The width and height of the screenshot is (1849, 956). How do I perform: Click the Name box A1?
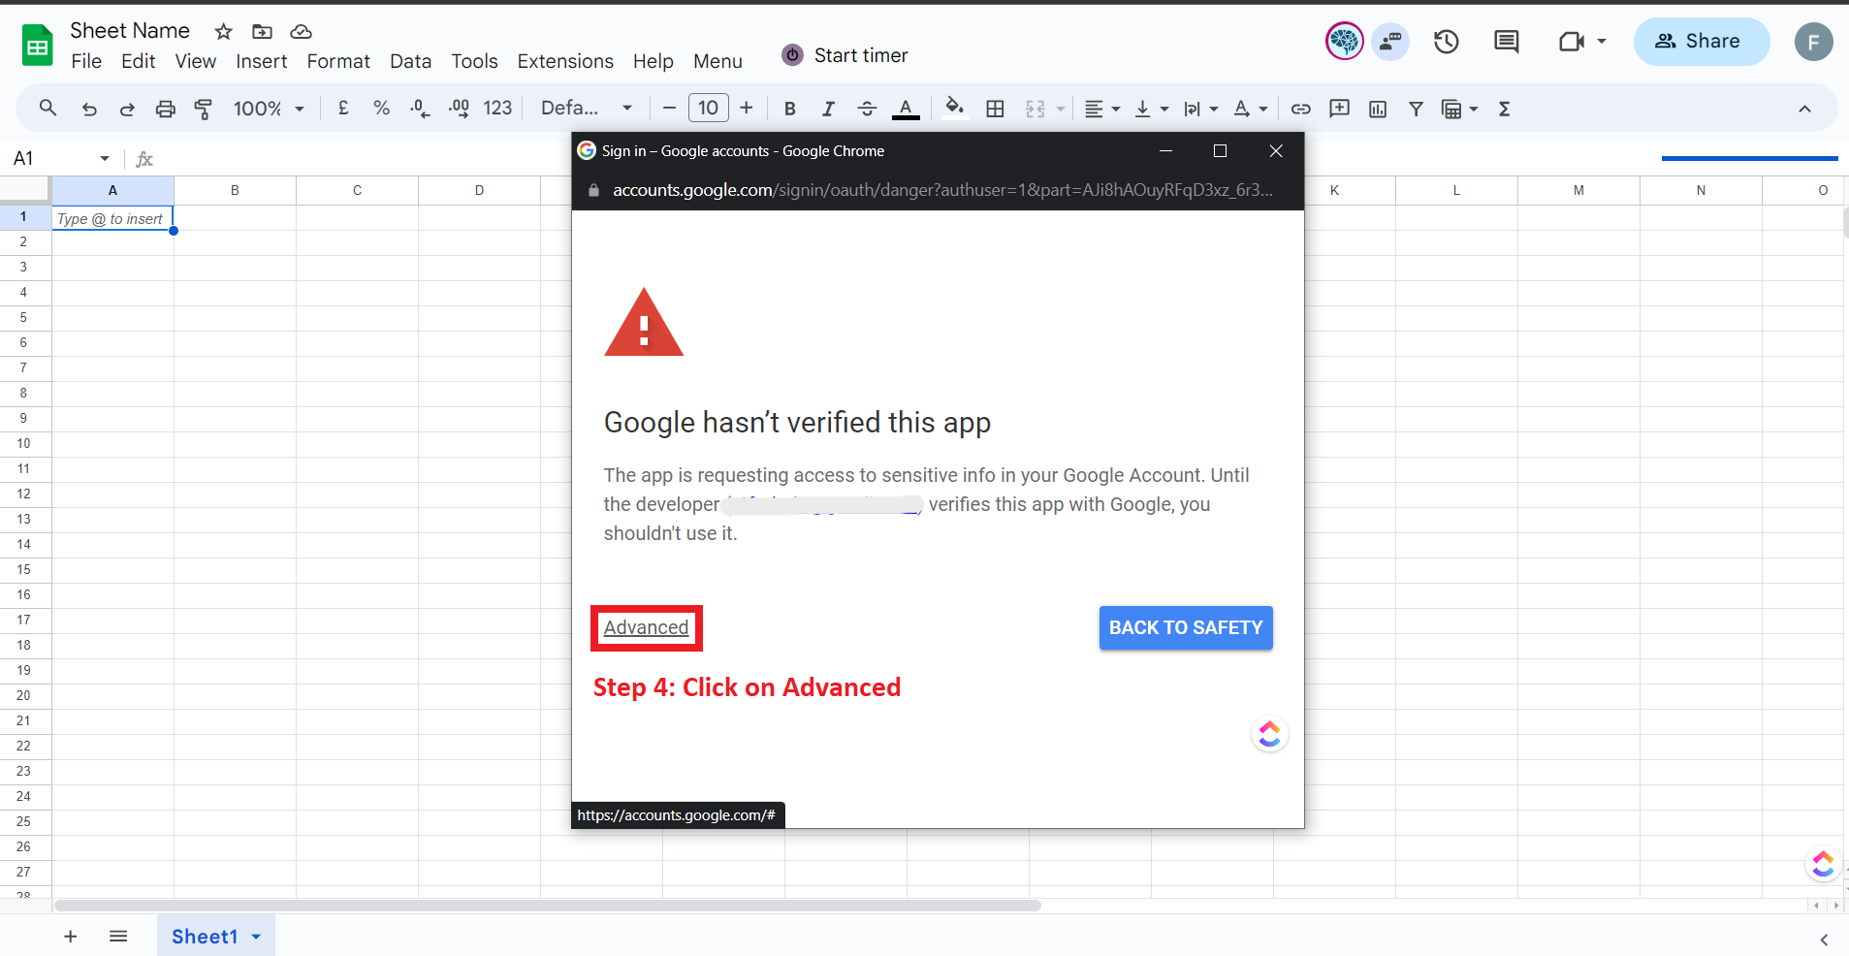pos(60,158)
